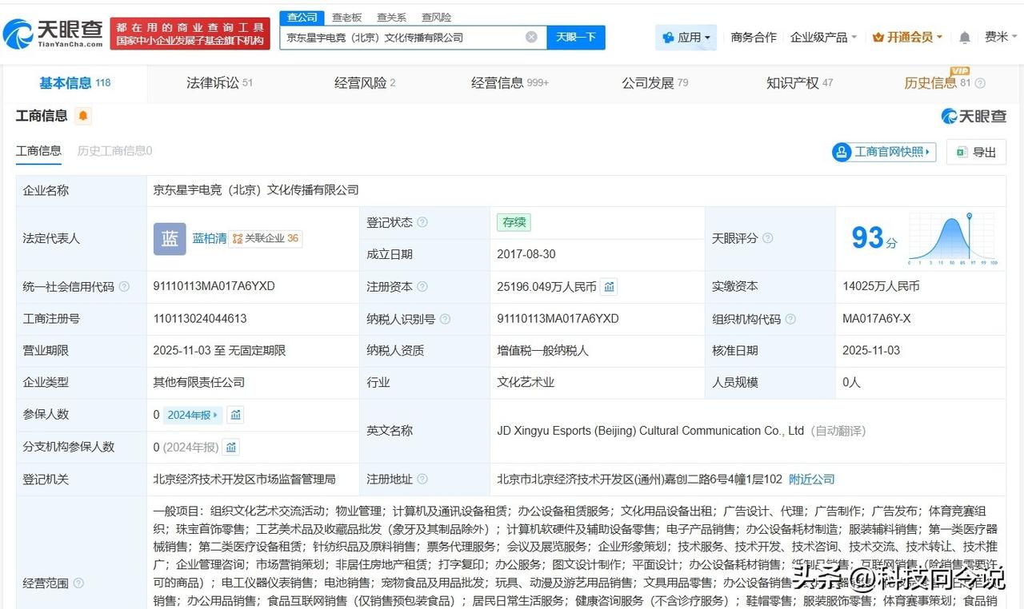Click the 蓝 avatar of the legal representative

click(x=170, y=238)
